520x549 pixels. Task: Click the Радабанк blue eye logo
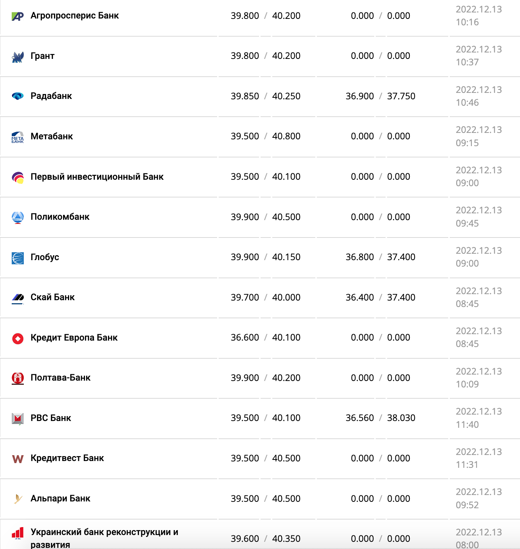pos(18,96)
